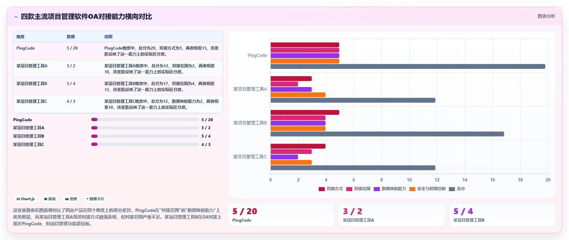Select 某项目管理工具C table row name
This screenshot has height=240, width=569.
[x=32, y=101]
